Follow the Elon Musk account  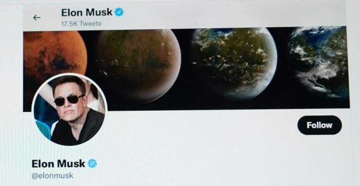(319, 125)
